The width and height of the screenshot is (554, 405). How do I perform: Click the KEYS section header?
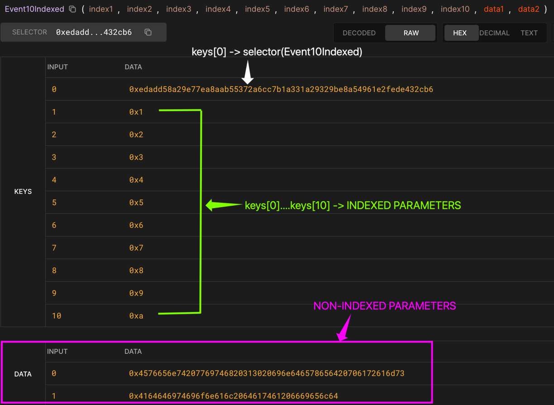[23, 191]
